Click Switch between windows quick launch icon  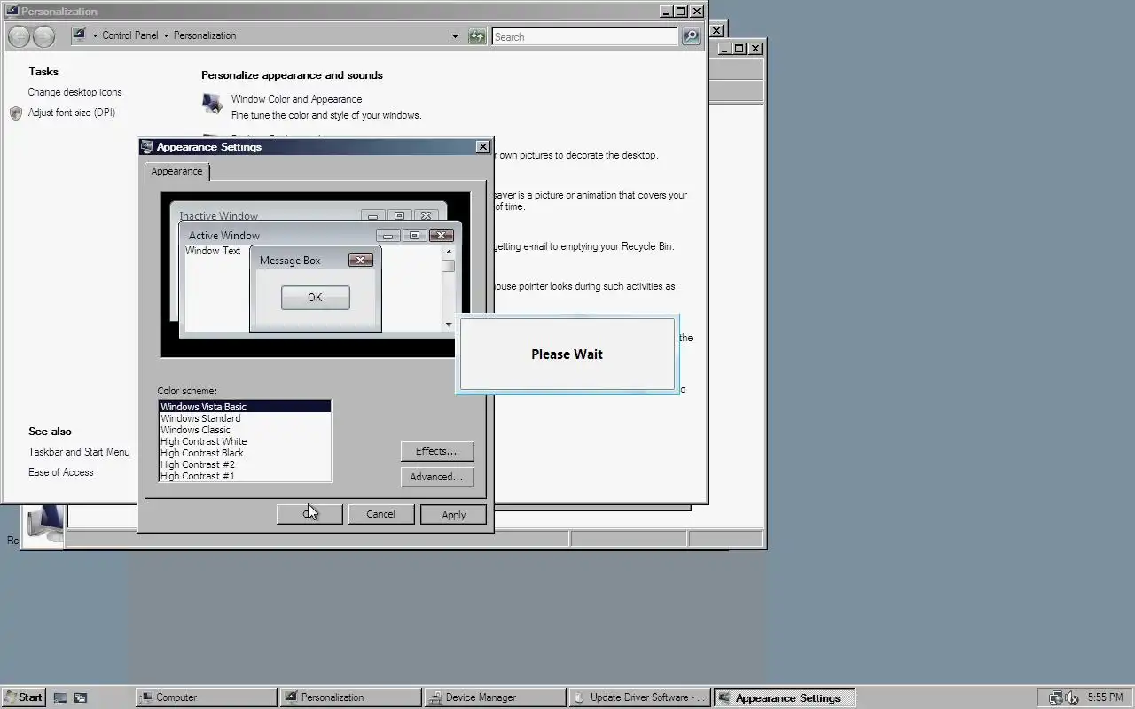(x=81, y=697)
